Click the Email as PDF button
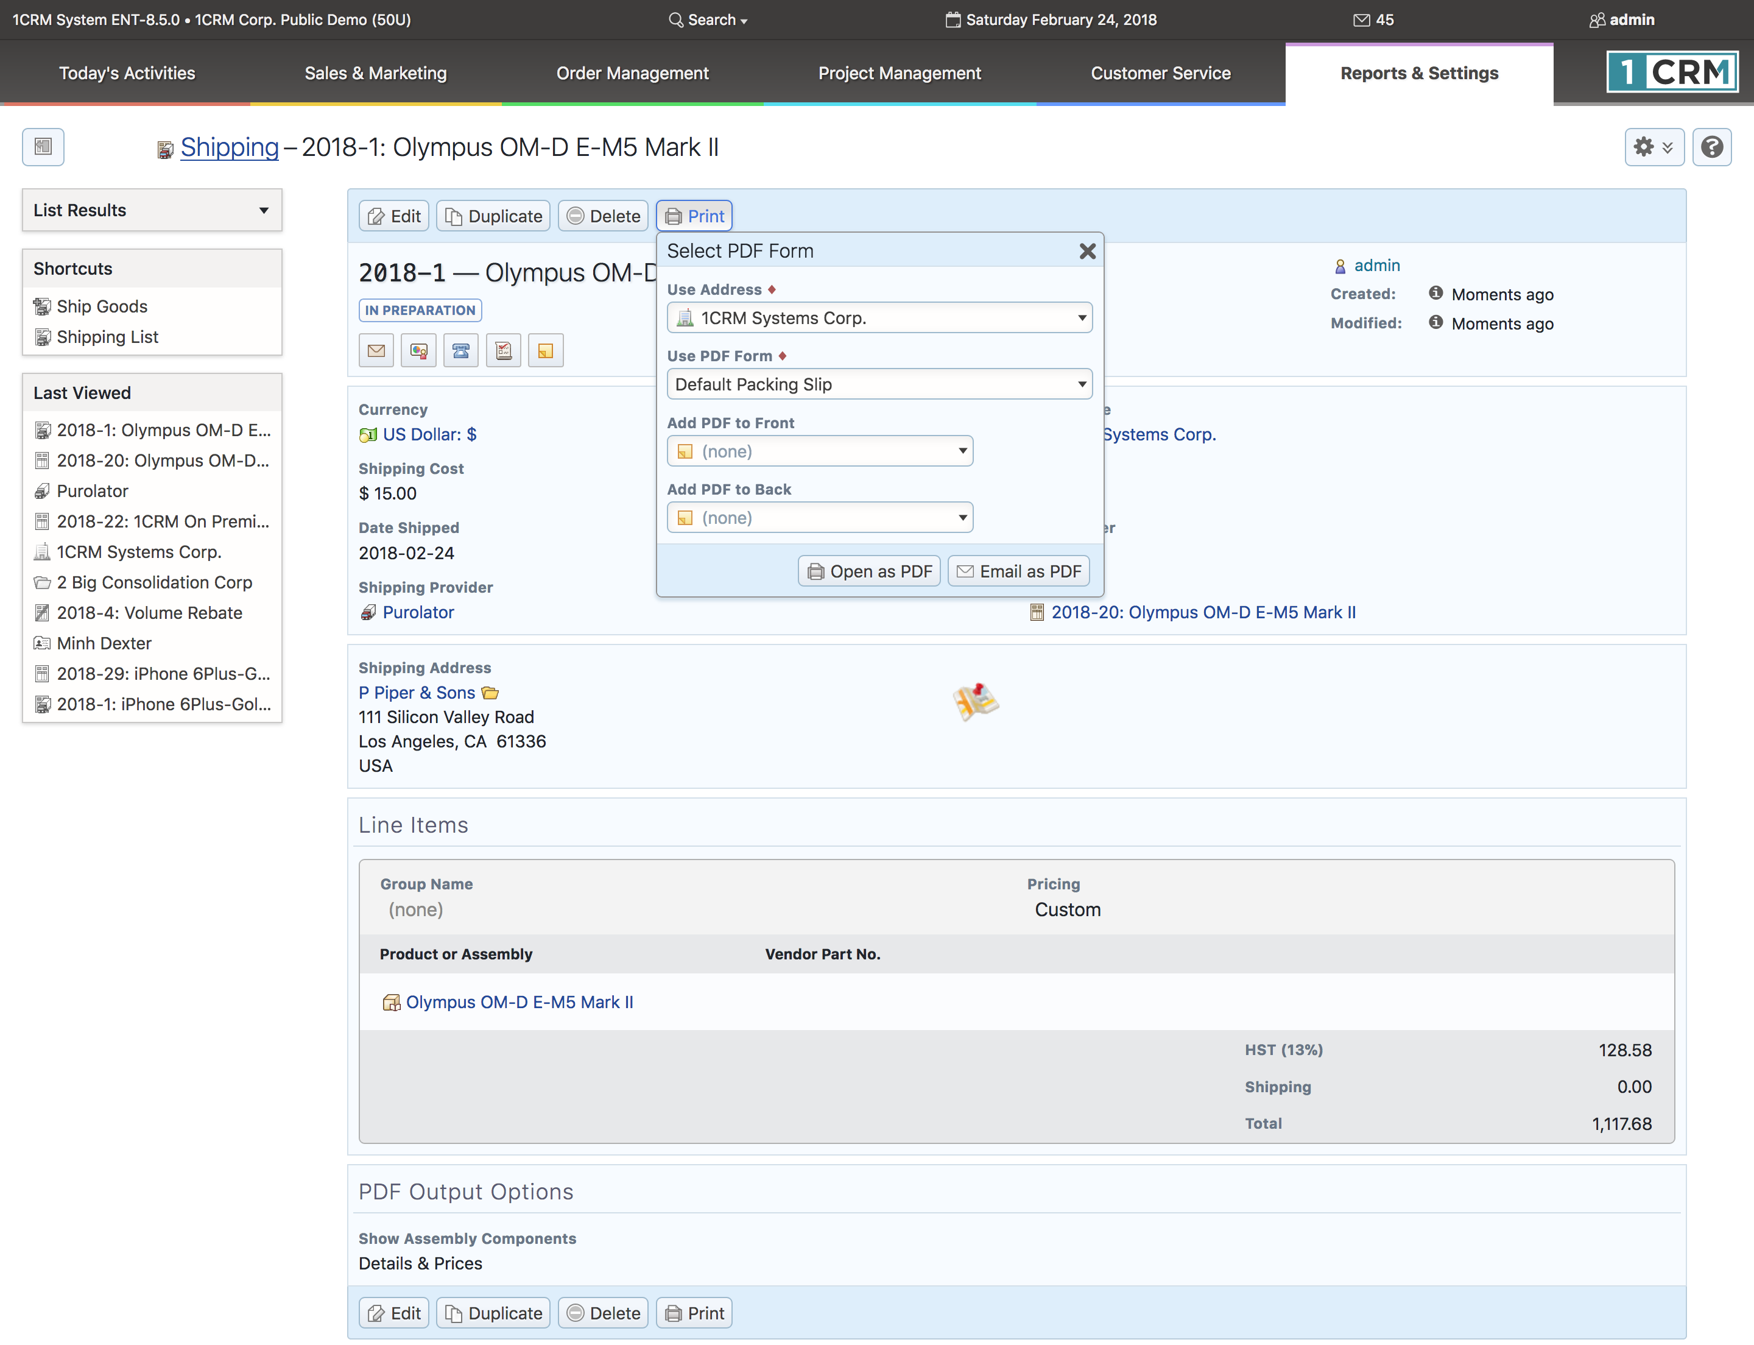 [1018, 571]
